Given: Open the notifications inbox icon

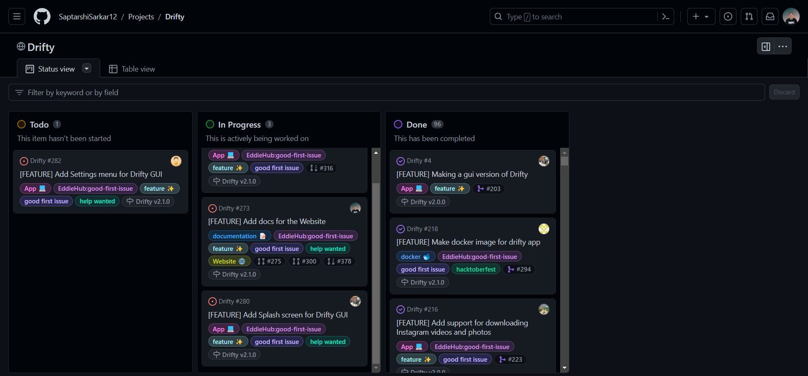Looking at the screenshot, I should pyautogui.click(x=770, y=16).
